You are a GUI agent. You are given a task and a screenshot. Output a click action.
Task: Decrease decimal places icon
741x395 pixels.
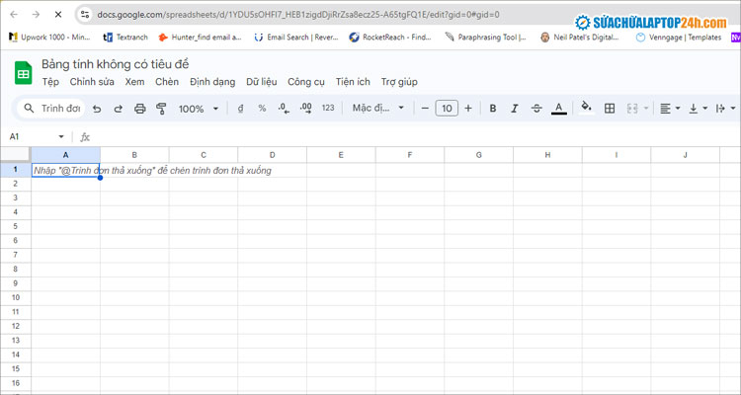(284, 109)
